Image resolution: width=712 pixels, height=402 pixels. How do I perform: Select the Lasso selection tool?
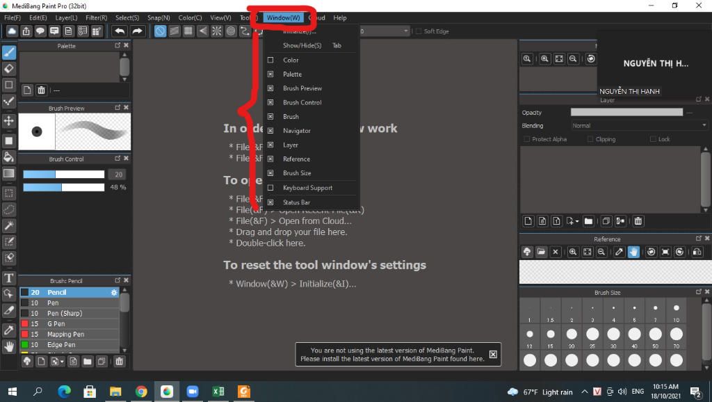8,209
